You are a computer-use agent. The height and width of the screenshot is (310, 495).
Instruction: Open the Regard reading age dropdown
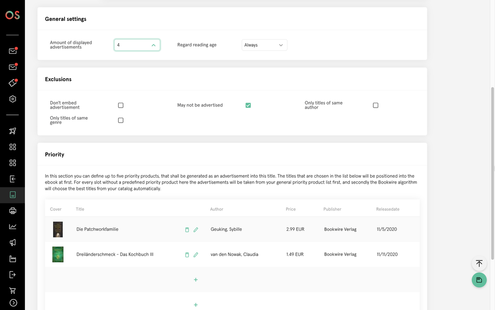click(x=264, y=45)
